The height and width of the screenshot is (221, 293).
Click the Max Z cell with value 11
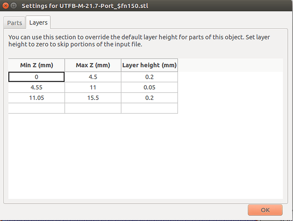[93, 88]
